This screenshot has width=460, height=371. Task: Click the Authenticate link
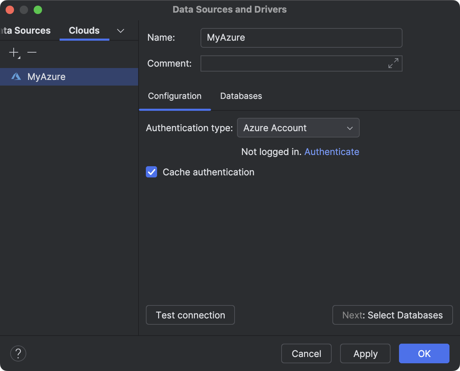coord(332,151)
